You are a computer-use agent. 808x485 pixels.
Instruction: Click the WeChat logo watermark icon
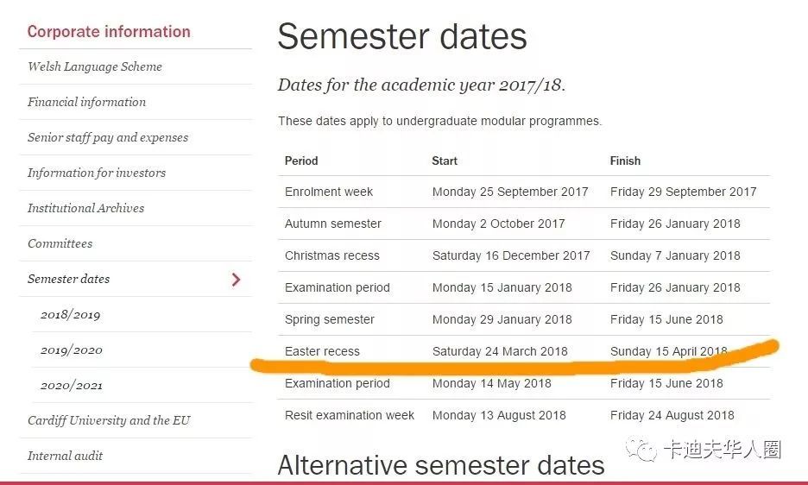[x=641, y=450]
